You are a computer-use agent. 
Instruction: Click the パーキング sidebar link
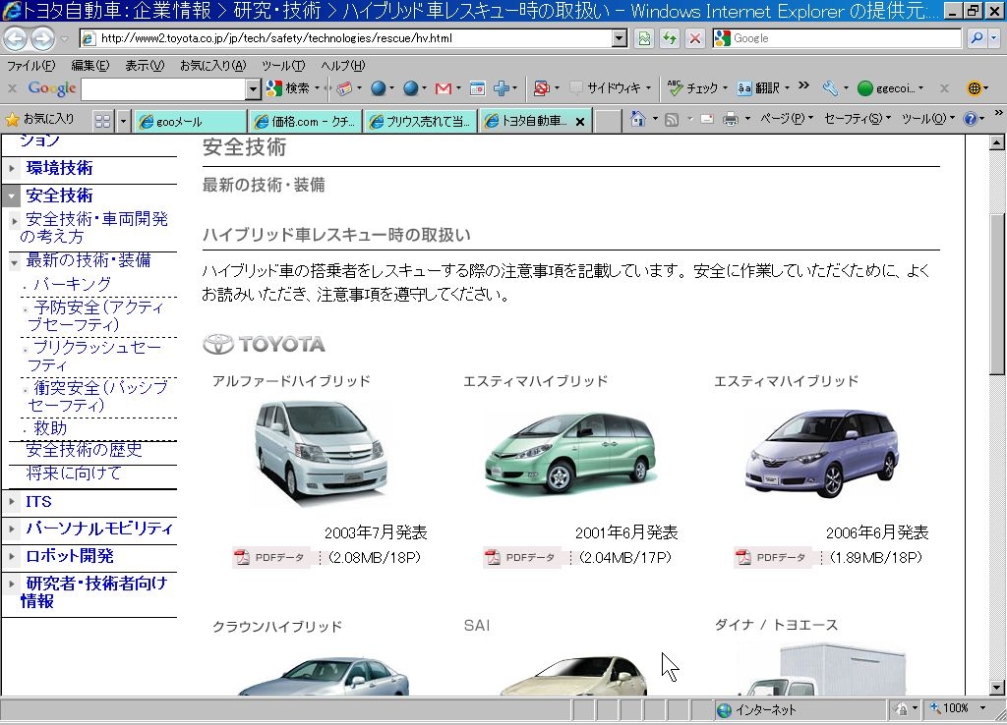72,284
